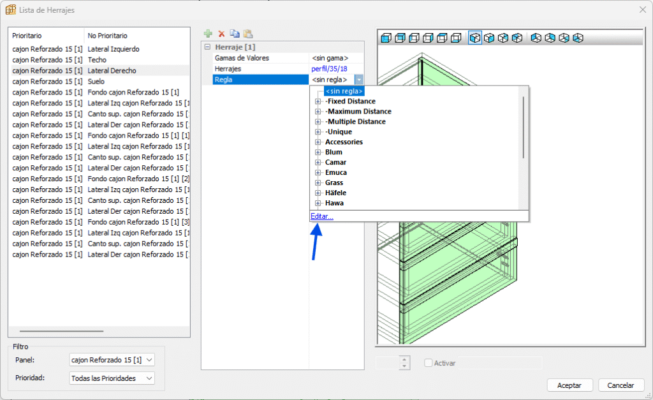Collapse the Herraje [1] property group
Image resolution: width=653 pixels, height=400 pixels.
click(x=207, y=47)
